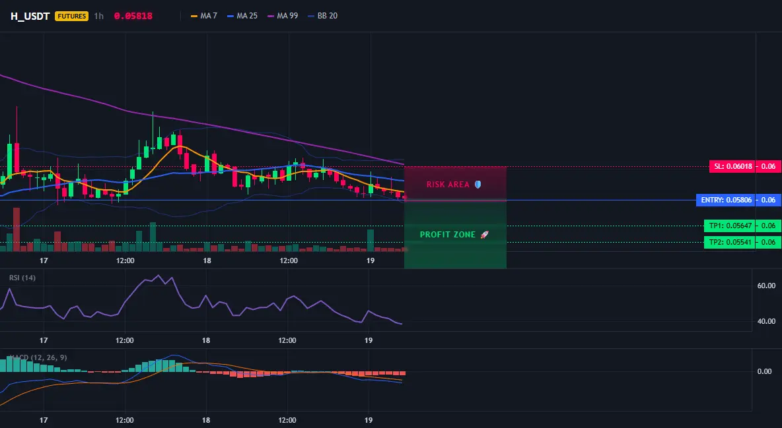Click the RISK AREA label
The image size is (782, 428).
[x=448, y=185]
